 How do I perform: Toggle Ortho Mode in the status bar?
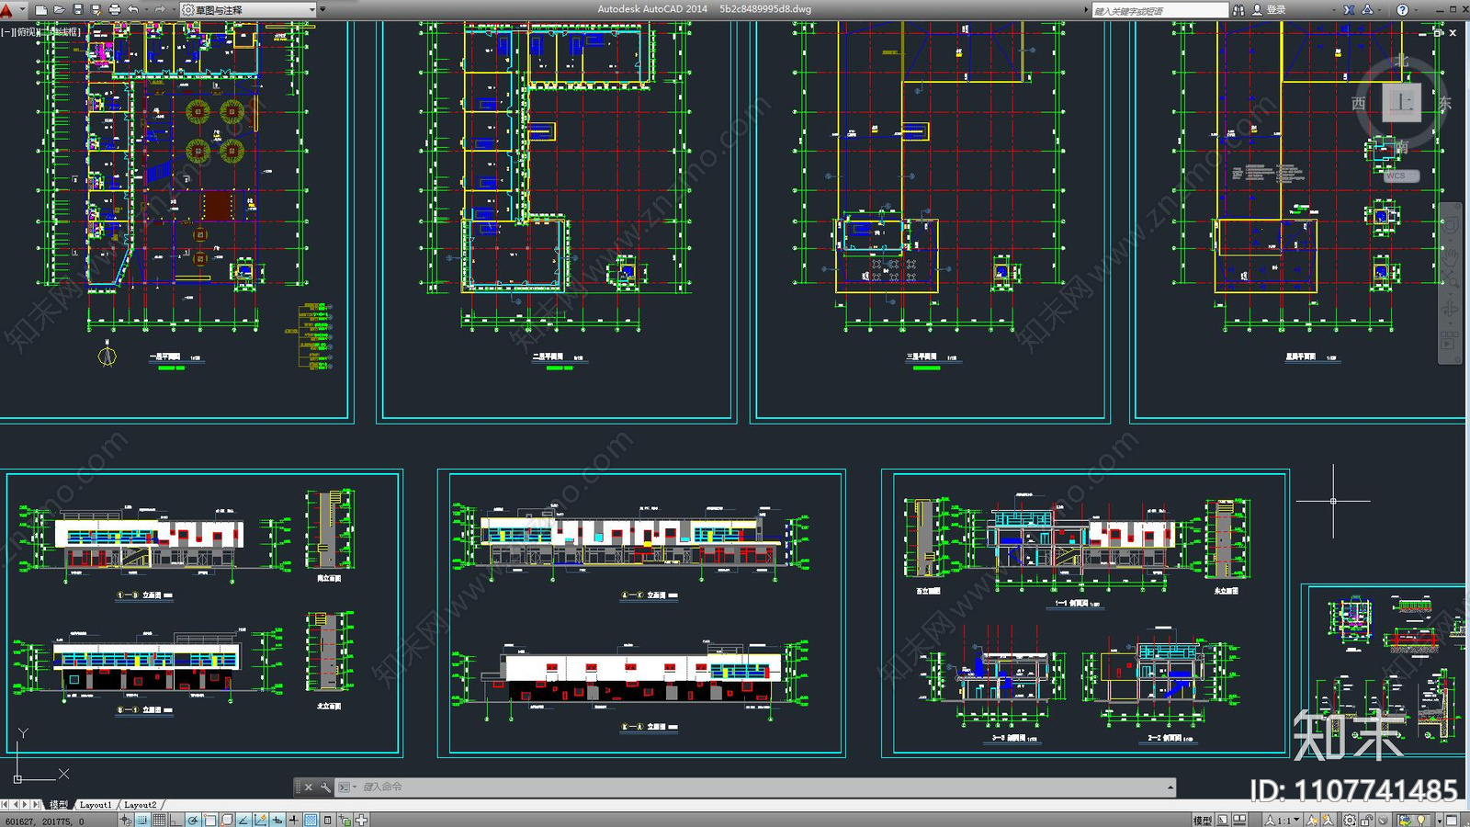point(175,820)
